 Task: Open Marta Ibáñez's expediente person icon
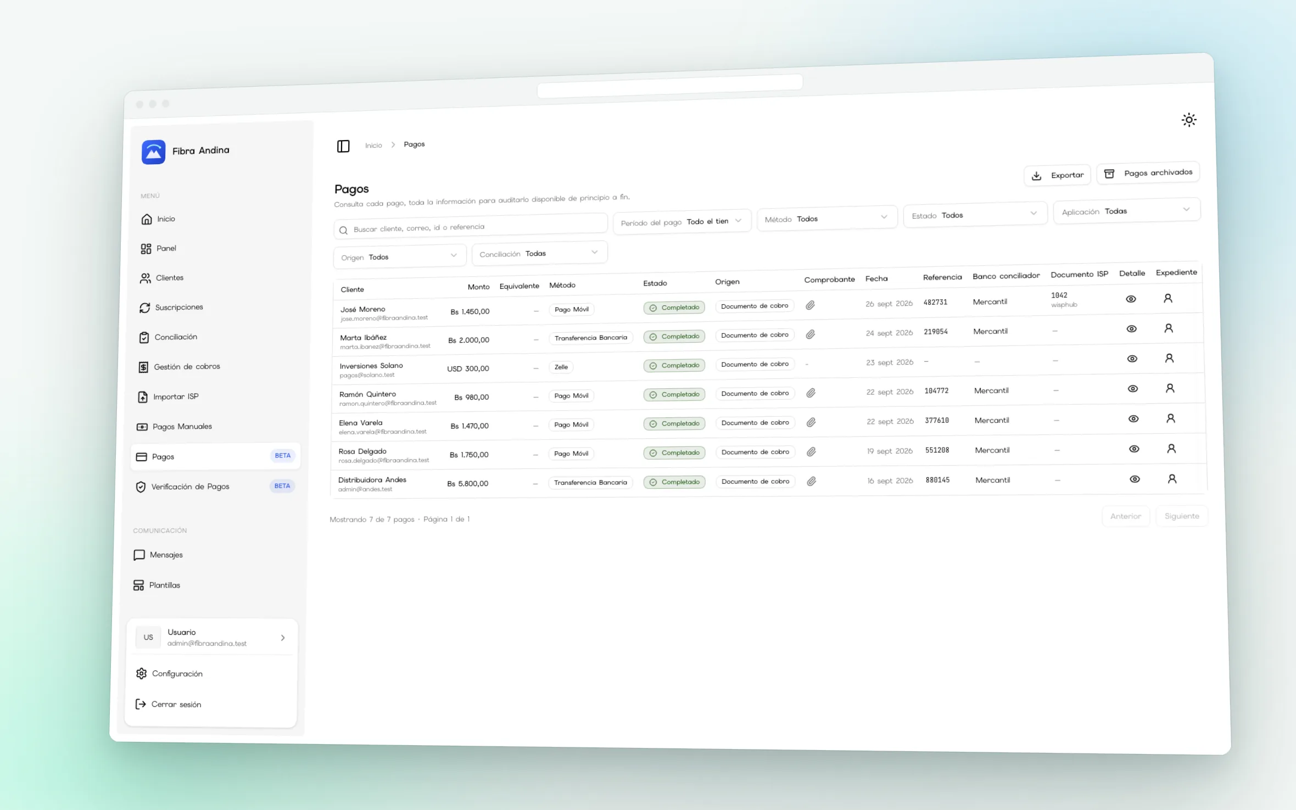pos(1169,328)
